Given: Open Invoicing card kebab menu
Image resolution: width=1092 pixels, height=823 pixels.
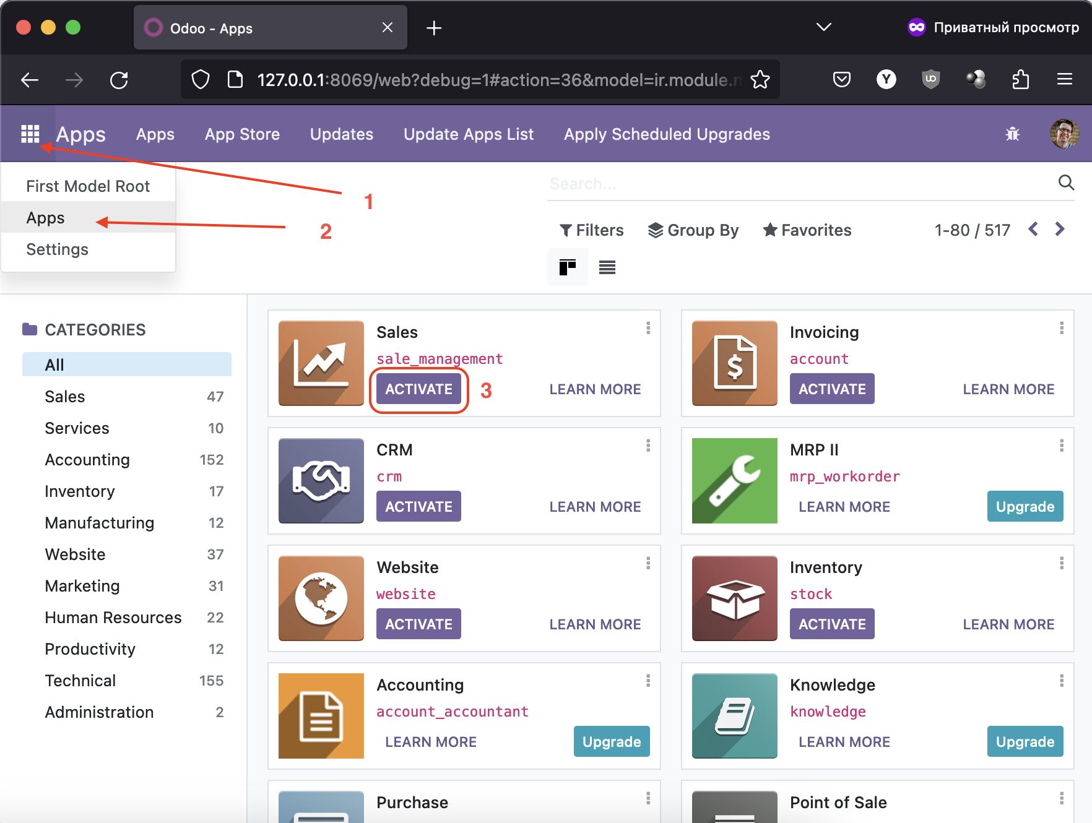Looking at the screenshot, I should click(x=1062, y=328).
